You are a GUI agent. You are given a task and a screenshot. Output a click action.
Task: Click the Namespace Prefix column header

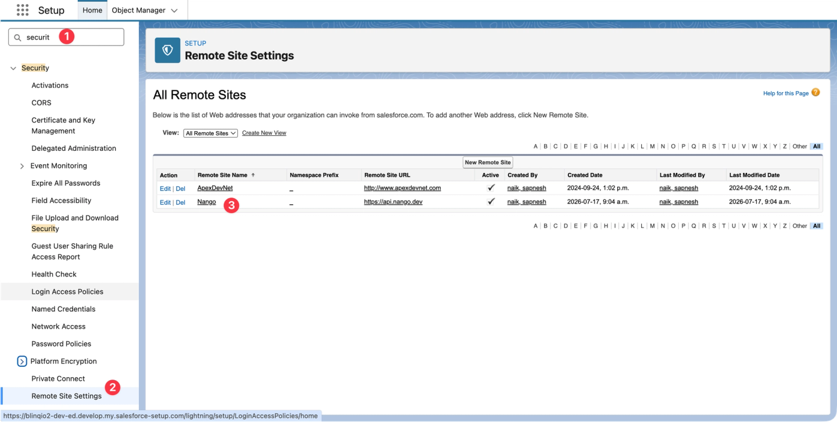pyautogui.click(x=314, y=175)
